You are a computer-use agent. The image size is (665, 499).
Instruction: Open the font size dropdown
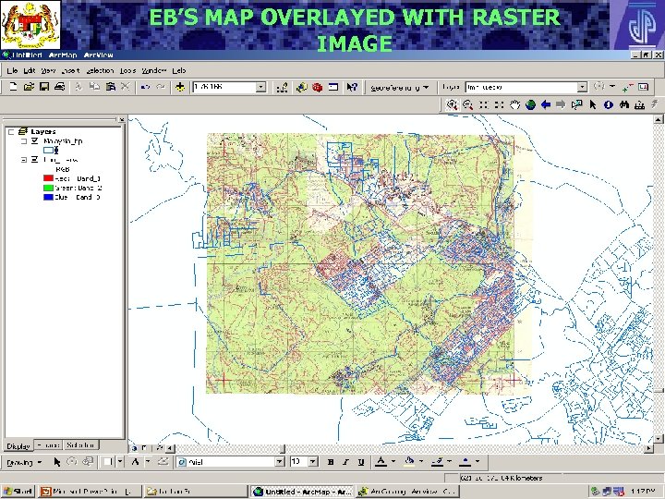[313, 462]
